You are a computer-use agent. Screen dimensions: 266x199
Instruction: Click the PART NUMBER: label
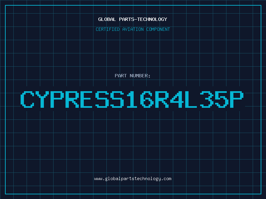[x=133, y=76]
